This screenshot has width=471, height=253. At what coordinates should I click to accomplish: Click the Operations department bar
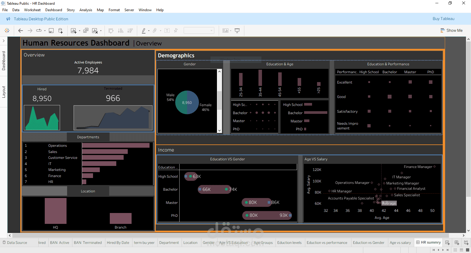coord(116,145)
